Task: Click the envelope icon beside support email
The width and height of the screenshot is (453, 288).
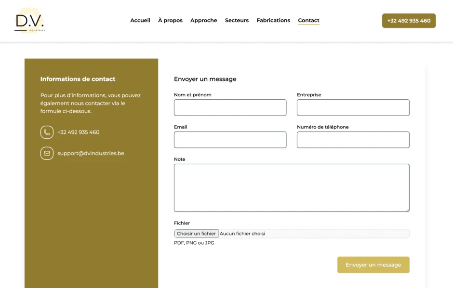Action: [47, 153]
